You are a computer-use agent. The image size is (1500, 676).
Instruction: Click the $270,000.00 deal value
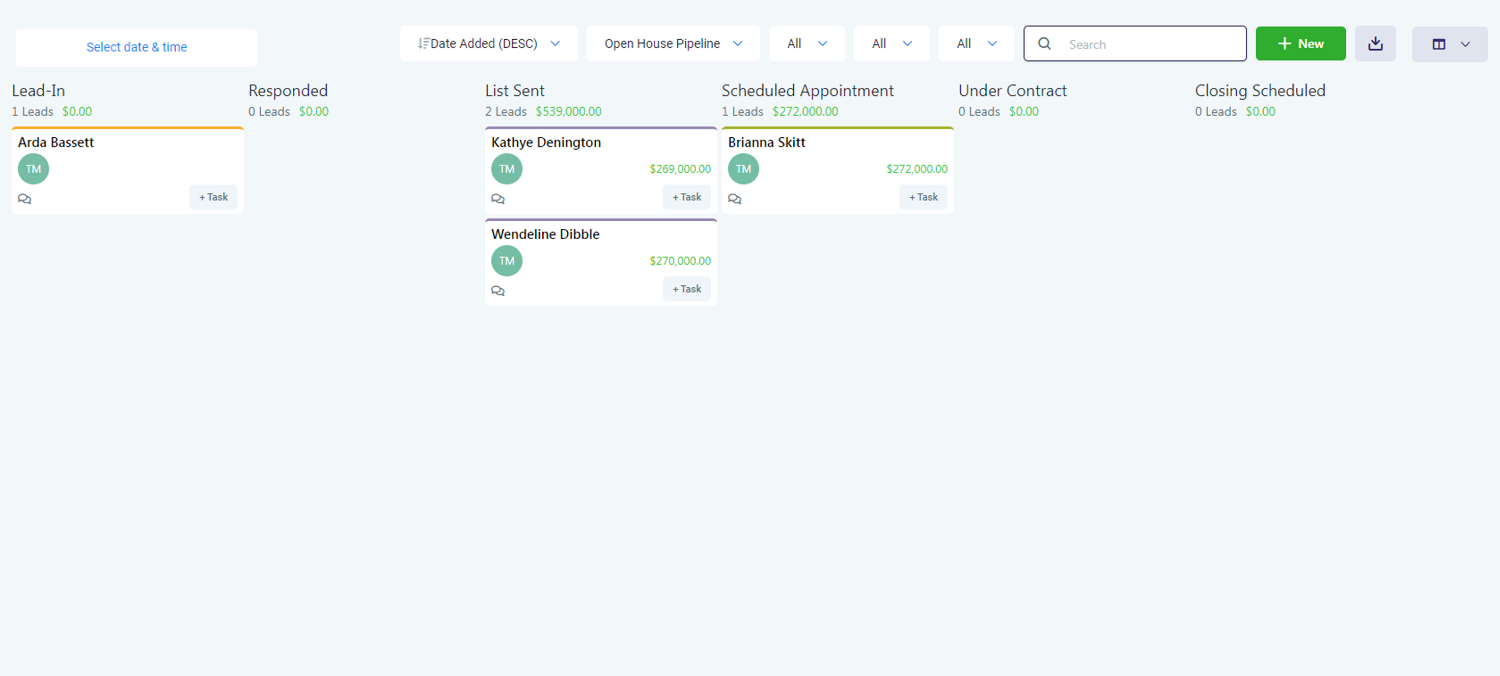tap(680, 261)
